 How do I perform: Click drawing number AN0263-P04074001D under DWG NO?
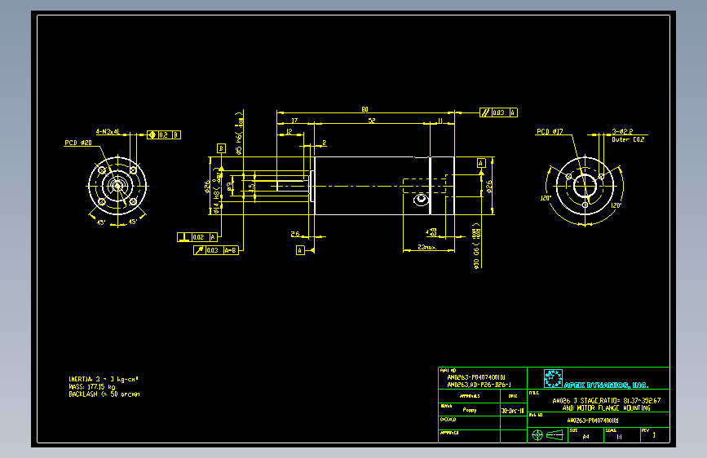pos(593,421)
